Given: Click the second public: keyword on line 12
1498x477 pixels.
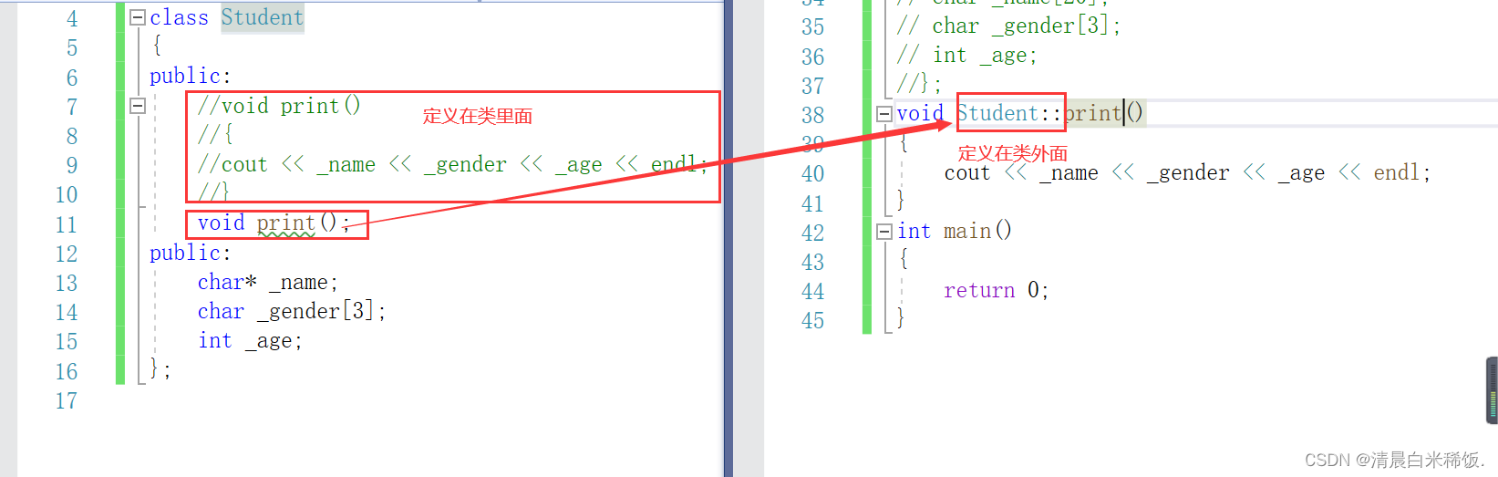Looking at the screenshot, I should coord(190,253).
